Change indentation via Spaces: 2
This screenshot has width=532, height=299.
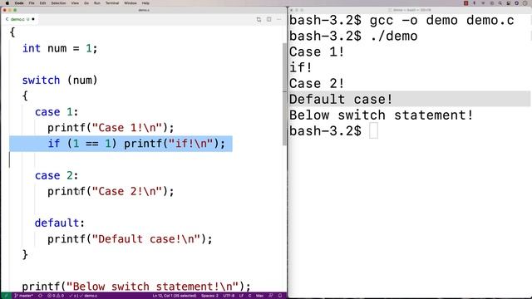pos(209,296)
